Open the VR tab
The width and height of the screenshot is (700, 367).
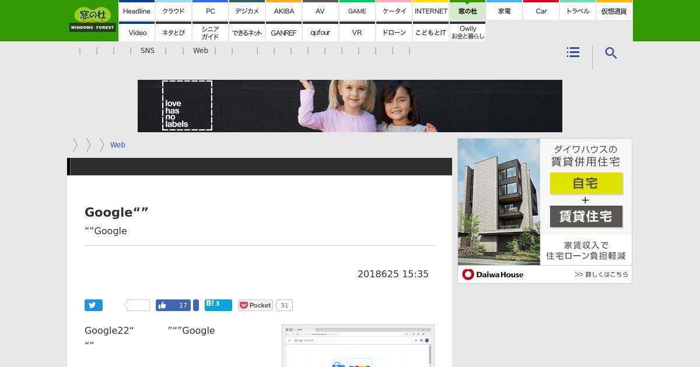tap(357, 32)
